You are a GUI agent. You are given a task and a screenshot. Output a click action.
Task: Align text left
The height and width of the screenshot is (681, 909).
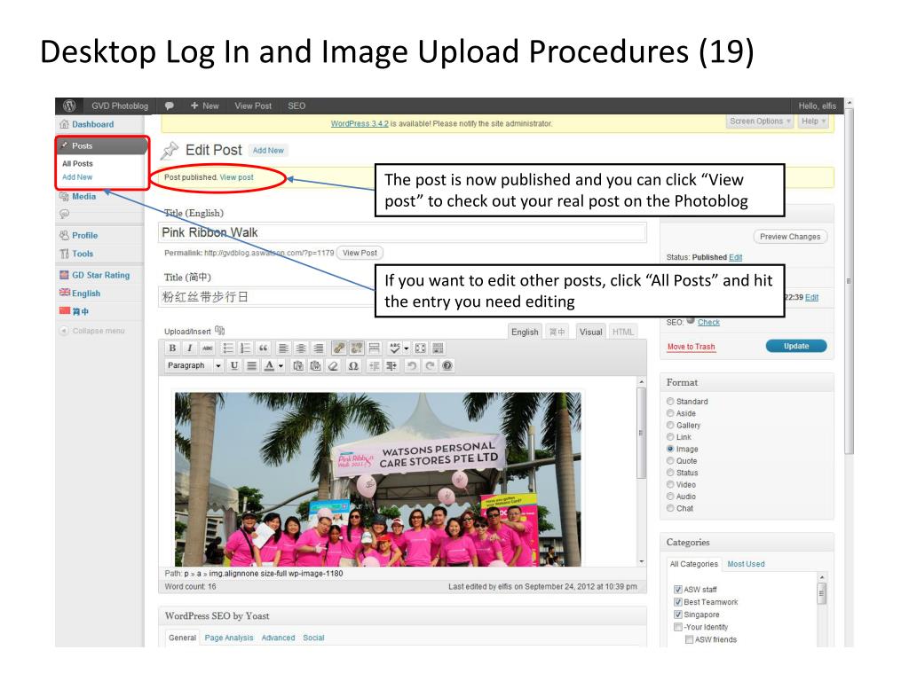point(283,348)
